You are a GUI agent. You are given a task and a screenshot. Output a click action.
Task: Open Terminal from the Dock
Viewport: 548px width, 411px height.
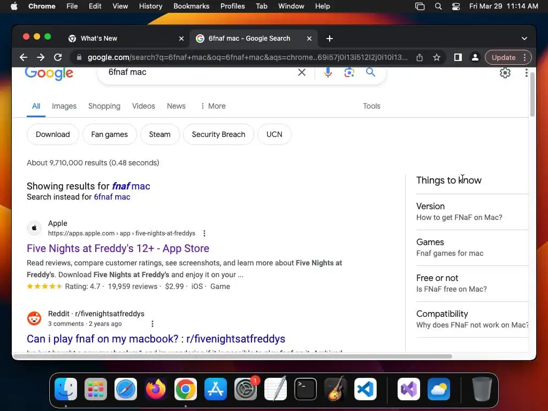306,389
